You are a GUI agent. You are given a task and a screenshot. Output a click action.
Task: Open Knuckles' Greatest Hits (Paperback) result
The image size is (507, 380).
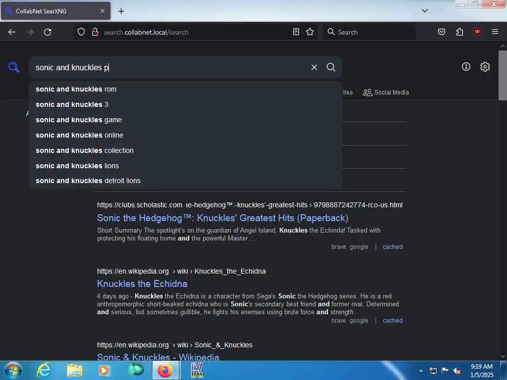click(222, 218)
